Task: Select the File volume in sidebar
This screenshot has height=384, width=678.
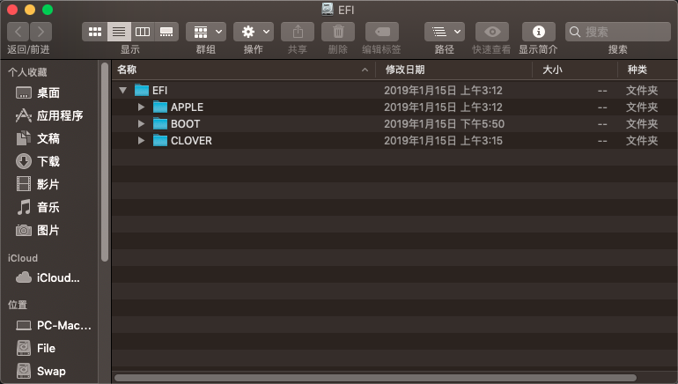Action: (48, 348)
